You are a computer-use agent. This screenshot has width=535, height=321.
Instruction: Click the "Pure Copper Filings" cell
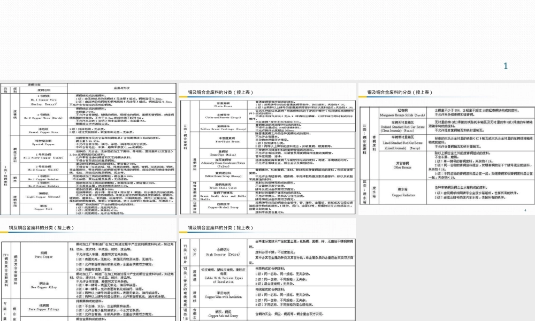pos(44,307)
